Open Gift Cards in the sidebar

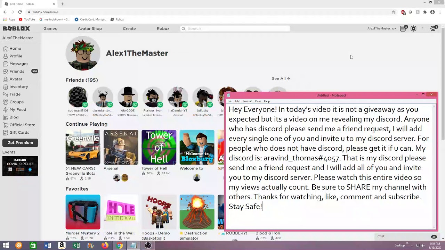[x=16, y=132]
